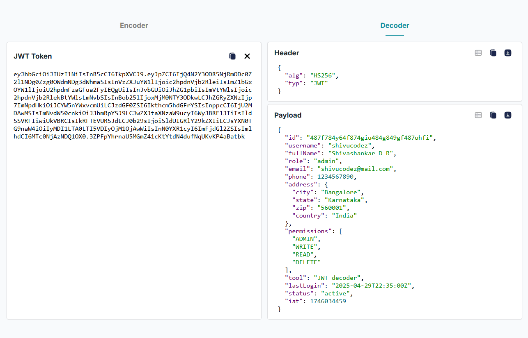This screenshot has height=338, width=528.
Task: Click the "permissions" key in Payload
Action: (308, 231)
